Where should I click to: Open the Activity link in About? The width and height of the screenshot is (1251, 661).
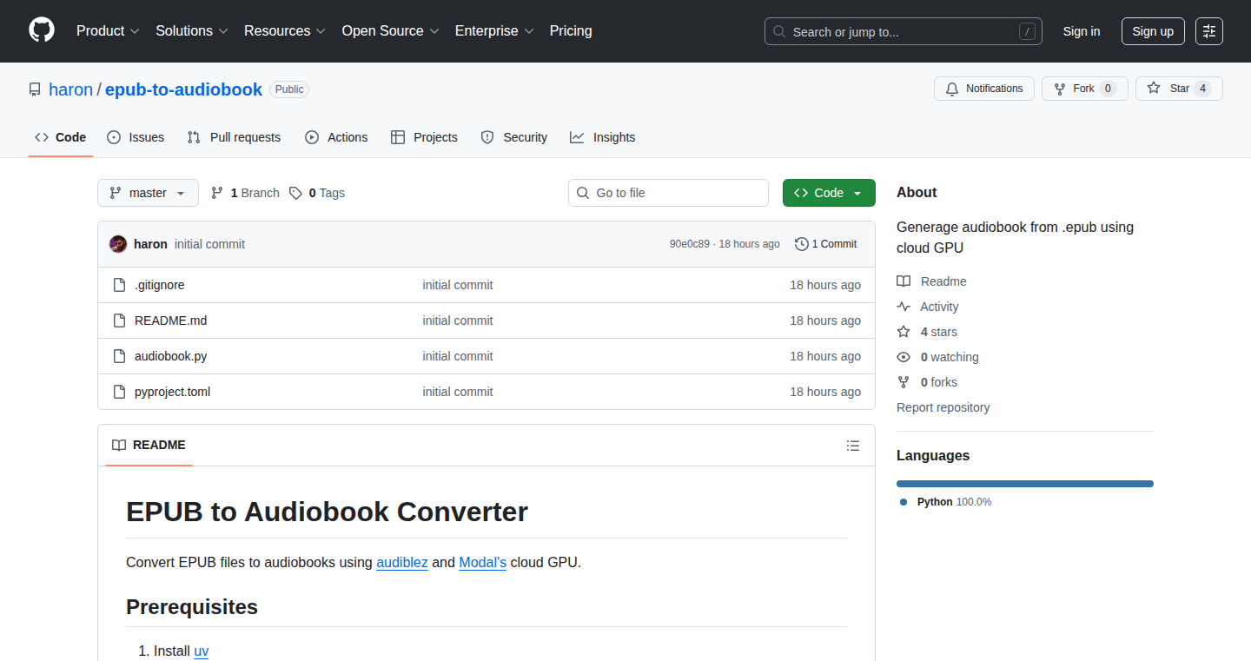point(928,307)
